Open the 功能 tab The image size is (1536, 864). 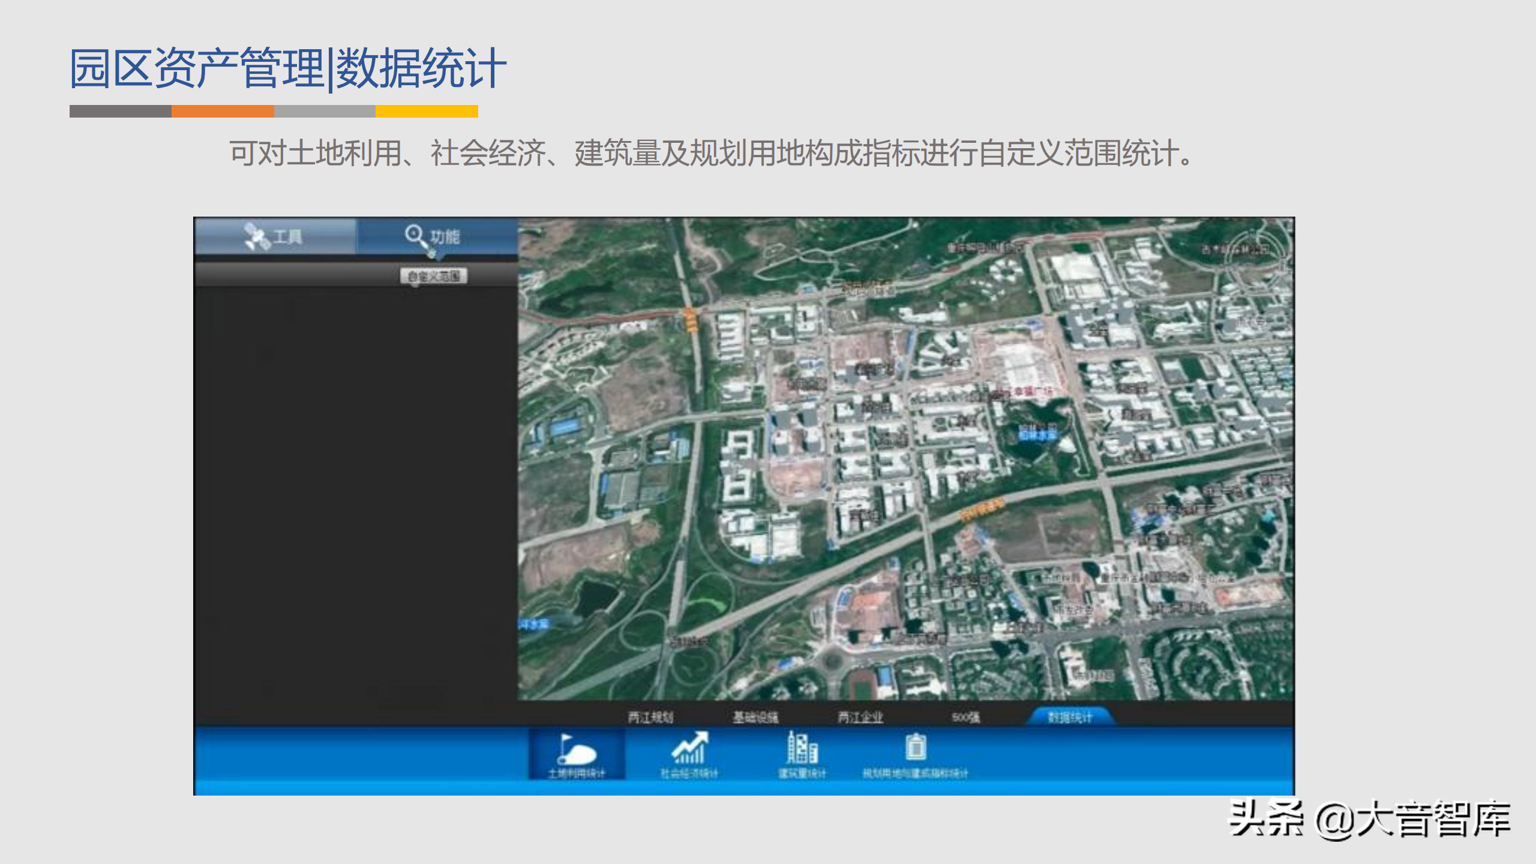pos(437,236)
